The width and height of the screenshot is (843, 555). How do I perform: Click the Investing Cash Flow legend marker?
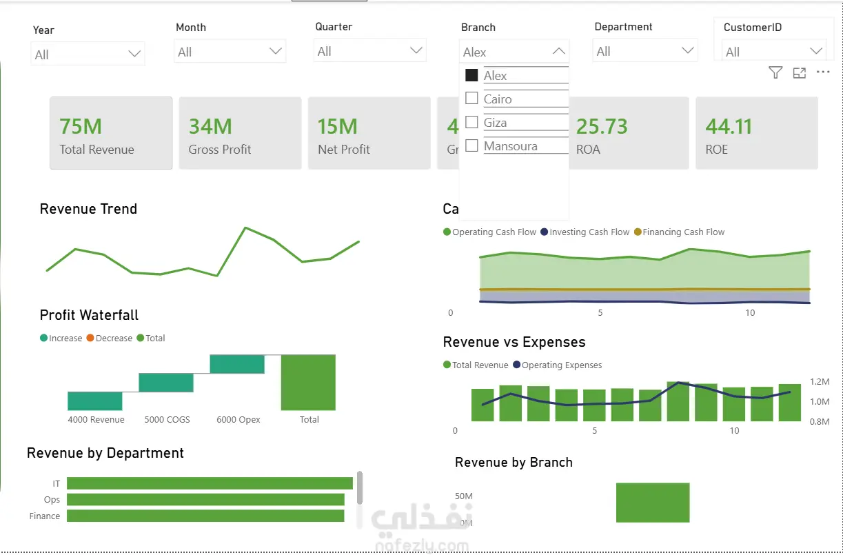click(544, 232)
